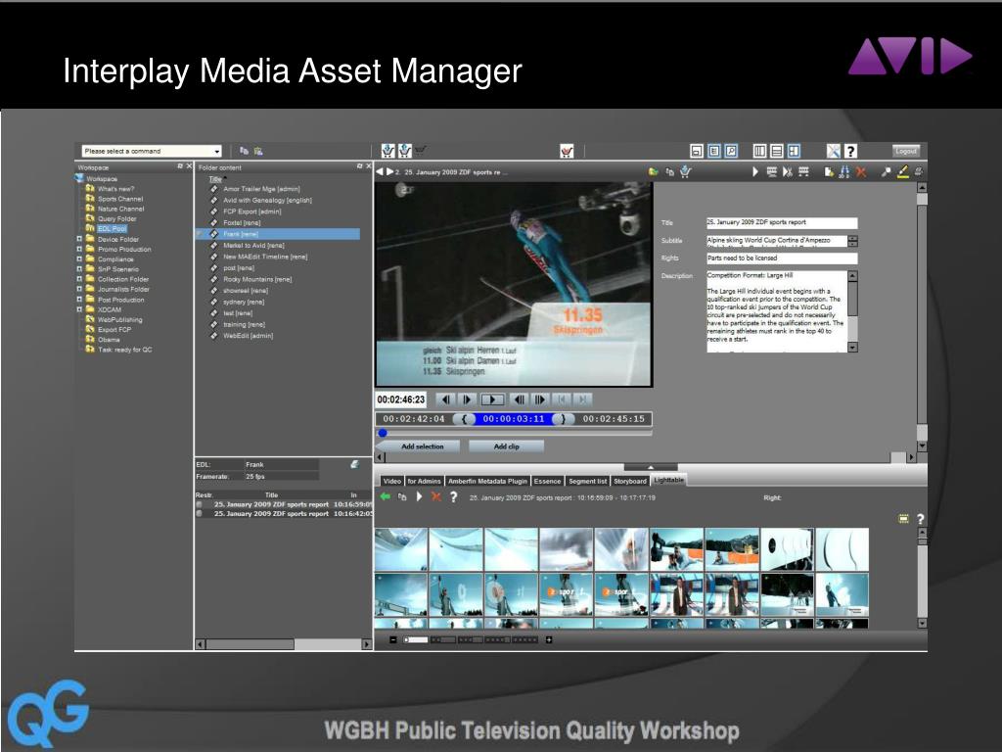Switch to the Video tab
This screenshot has width=1002, height=752.
[392, 481]
